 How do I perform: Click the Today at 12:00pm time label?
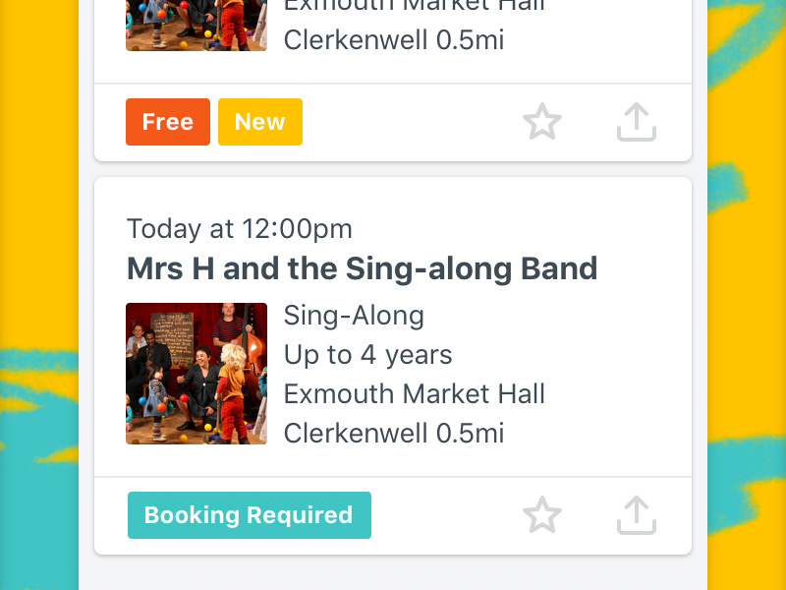coord(240,229)
